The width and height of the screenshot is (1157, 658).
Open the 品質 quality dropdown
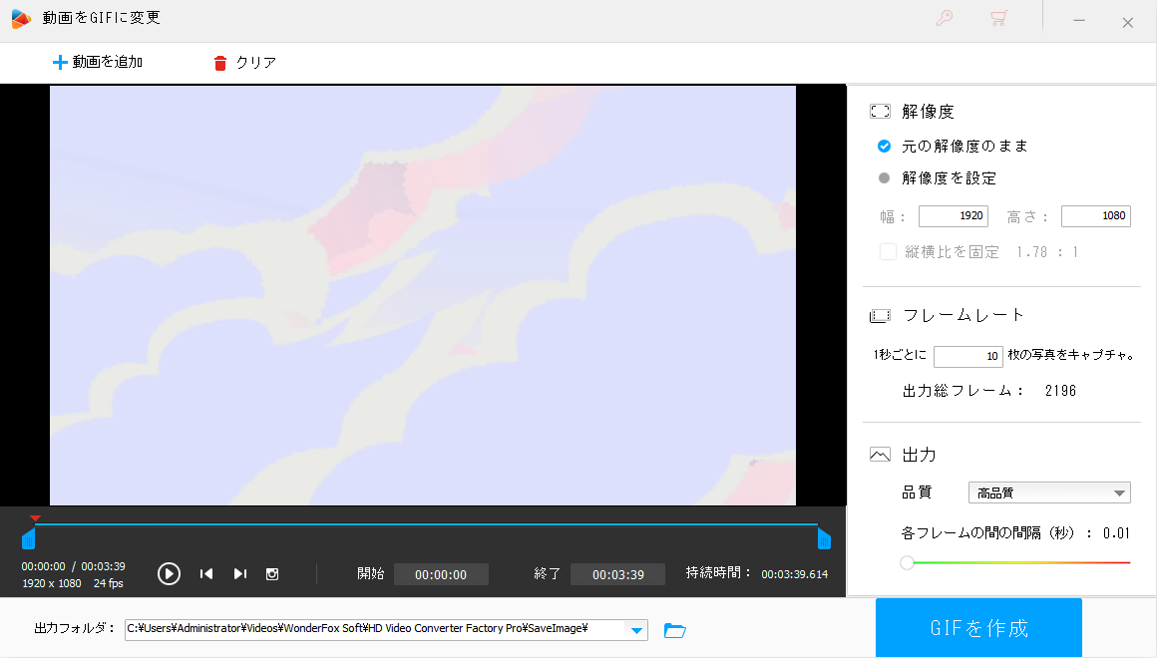click(1048, 492)
